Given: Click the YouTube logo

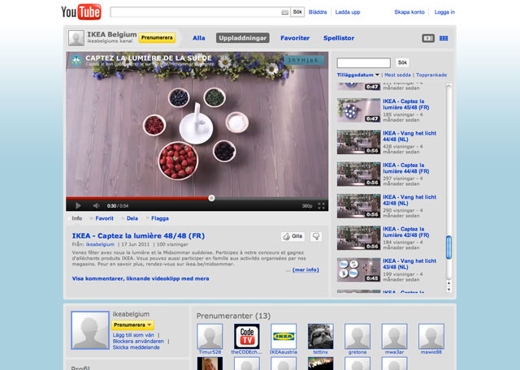Looking at the screenshot, I should 81,12.
